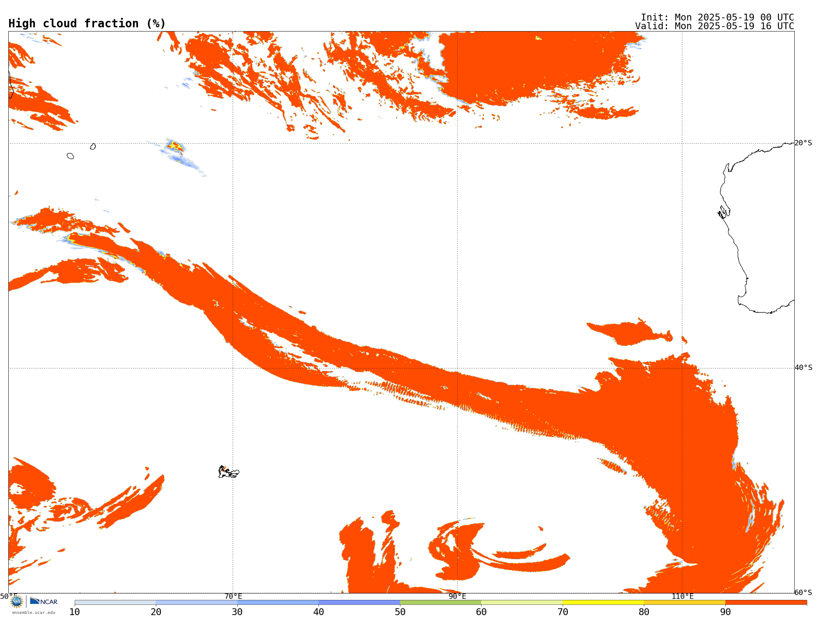The height and width of the screenshot is (617, 819).
Task: Click the NCAR logo
Action: 44,601
